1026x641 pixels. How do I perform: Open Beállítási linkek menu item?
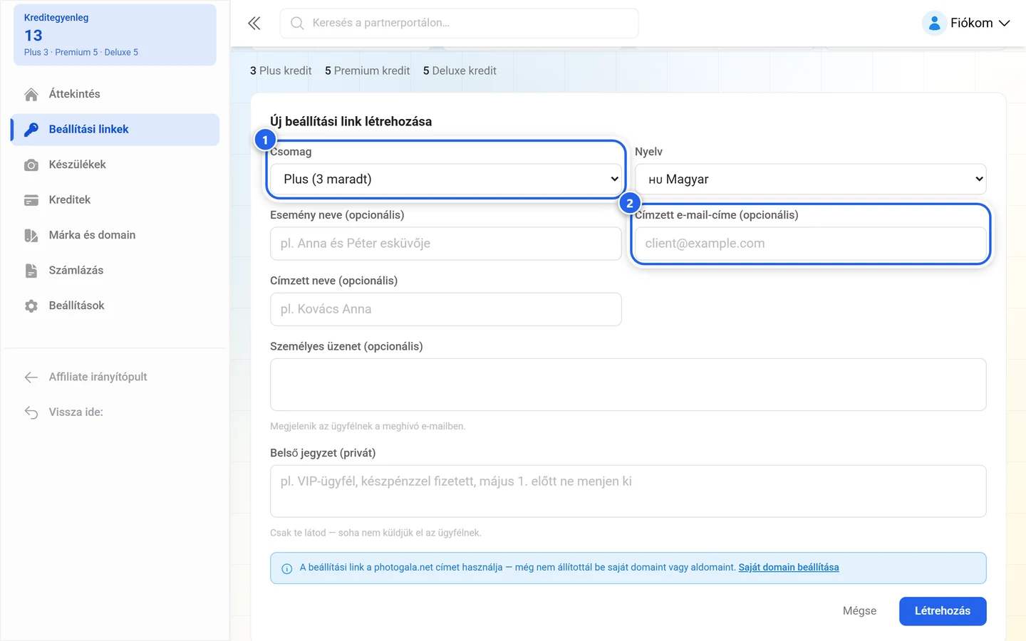(x=115, y=130)
